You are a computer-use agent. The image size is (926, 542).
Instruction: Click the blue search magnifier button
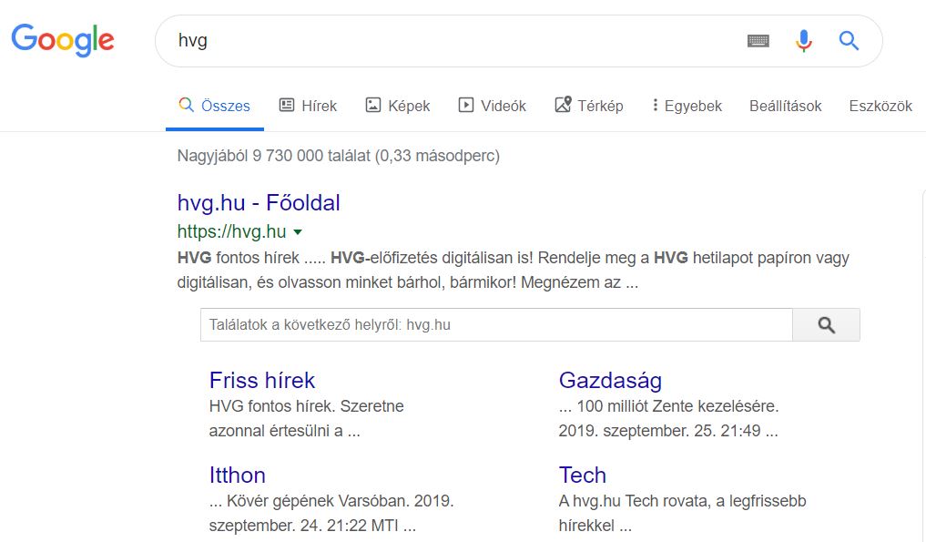[849, 41]
